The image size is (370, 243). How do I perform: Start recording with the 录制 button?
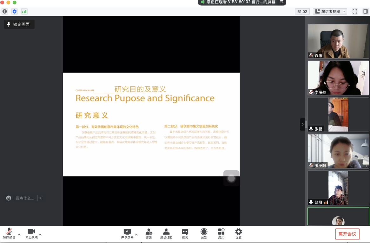(204, 234)
